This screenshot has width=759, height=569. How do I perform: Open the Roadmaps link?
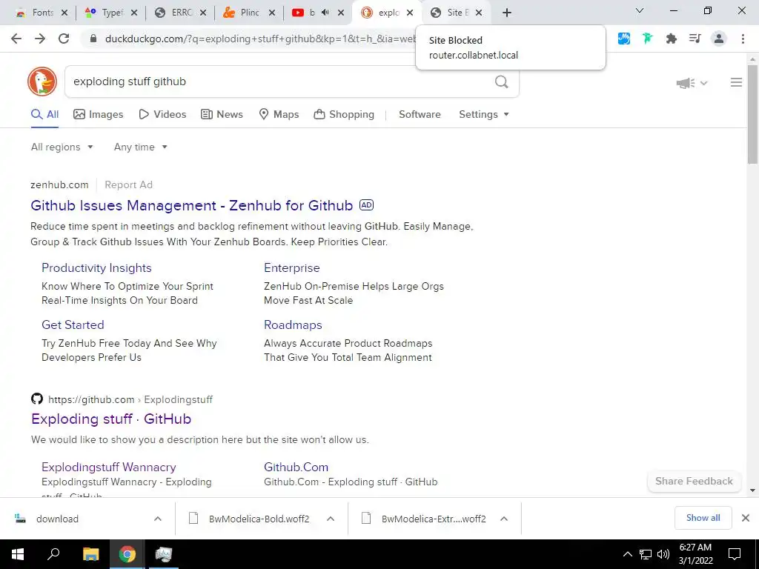293,325
